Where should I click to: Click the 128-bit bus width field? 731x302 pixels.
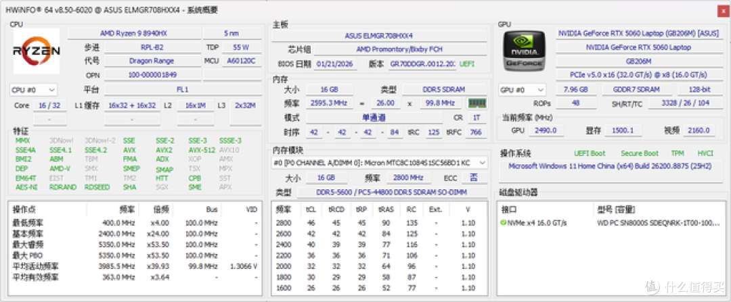pos(701,89)
